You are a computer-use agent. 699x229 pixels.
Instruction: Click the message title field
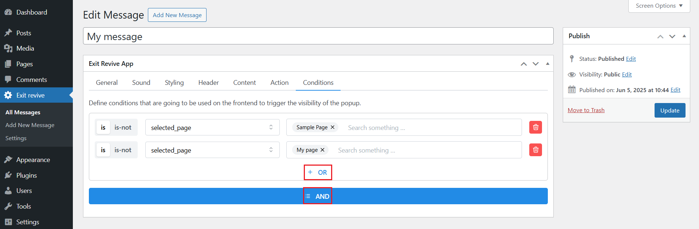[x=318, y=36]
